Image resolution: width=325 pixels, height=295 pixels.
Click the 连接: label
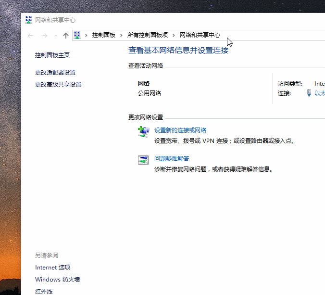284,93
